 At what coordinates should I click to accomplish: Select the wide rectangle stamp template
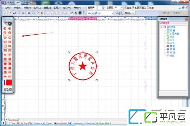coord(10,46)
